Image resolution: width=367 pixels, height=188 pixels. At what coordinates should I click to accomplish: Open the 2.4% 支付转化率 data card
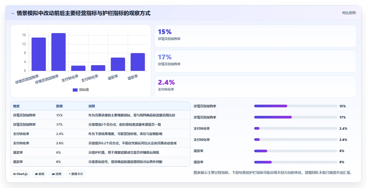[x=255, y=86]
